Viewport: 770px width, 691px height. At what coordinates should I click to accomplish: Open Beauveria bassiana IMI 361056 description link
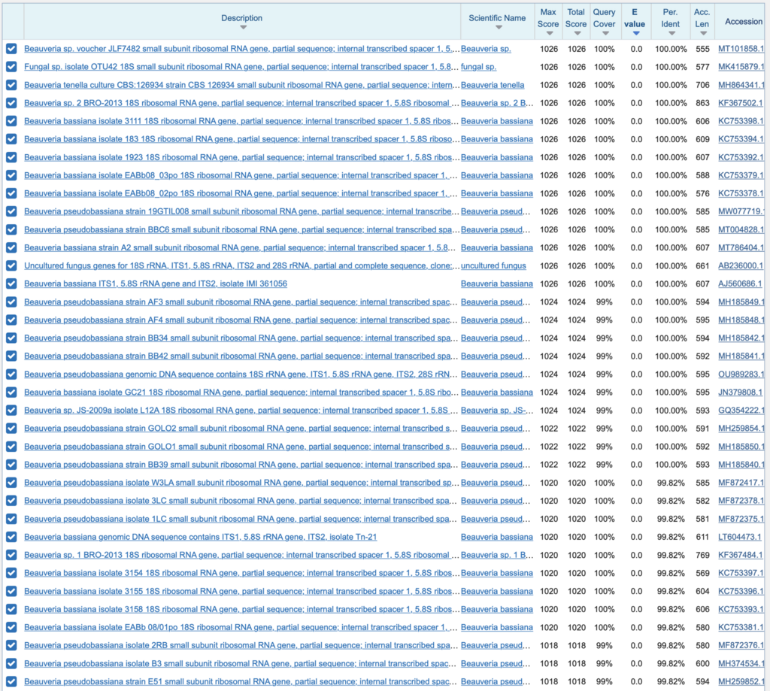pos(156,284)
